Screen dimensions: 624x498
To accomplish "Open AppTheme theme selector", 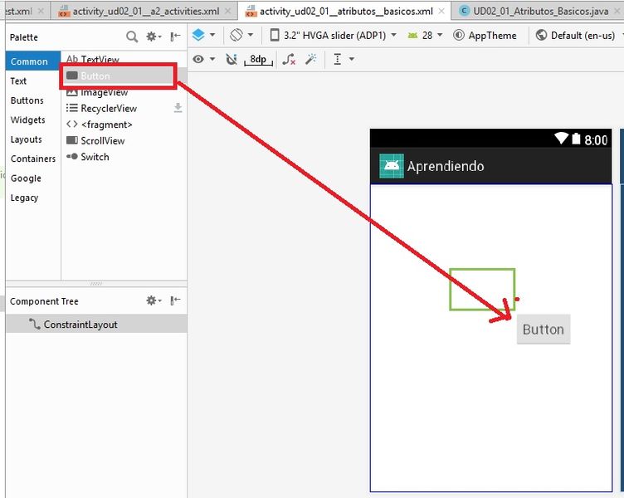I will (485, 36).
